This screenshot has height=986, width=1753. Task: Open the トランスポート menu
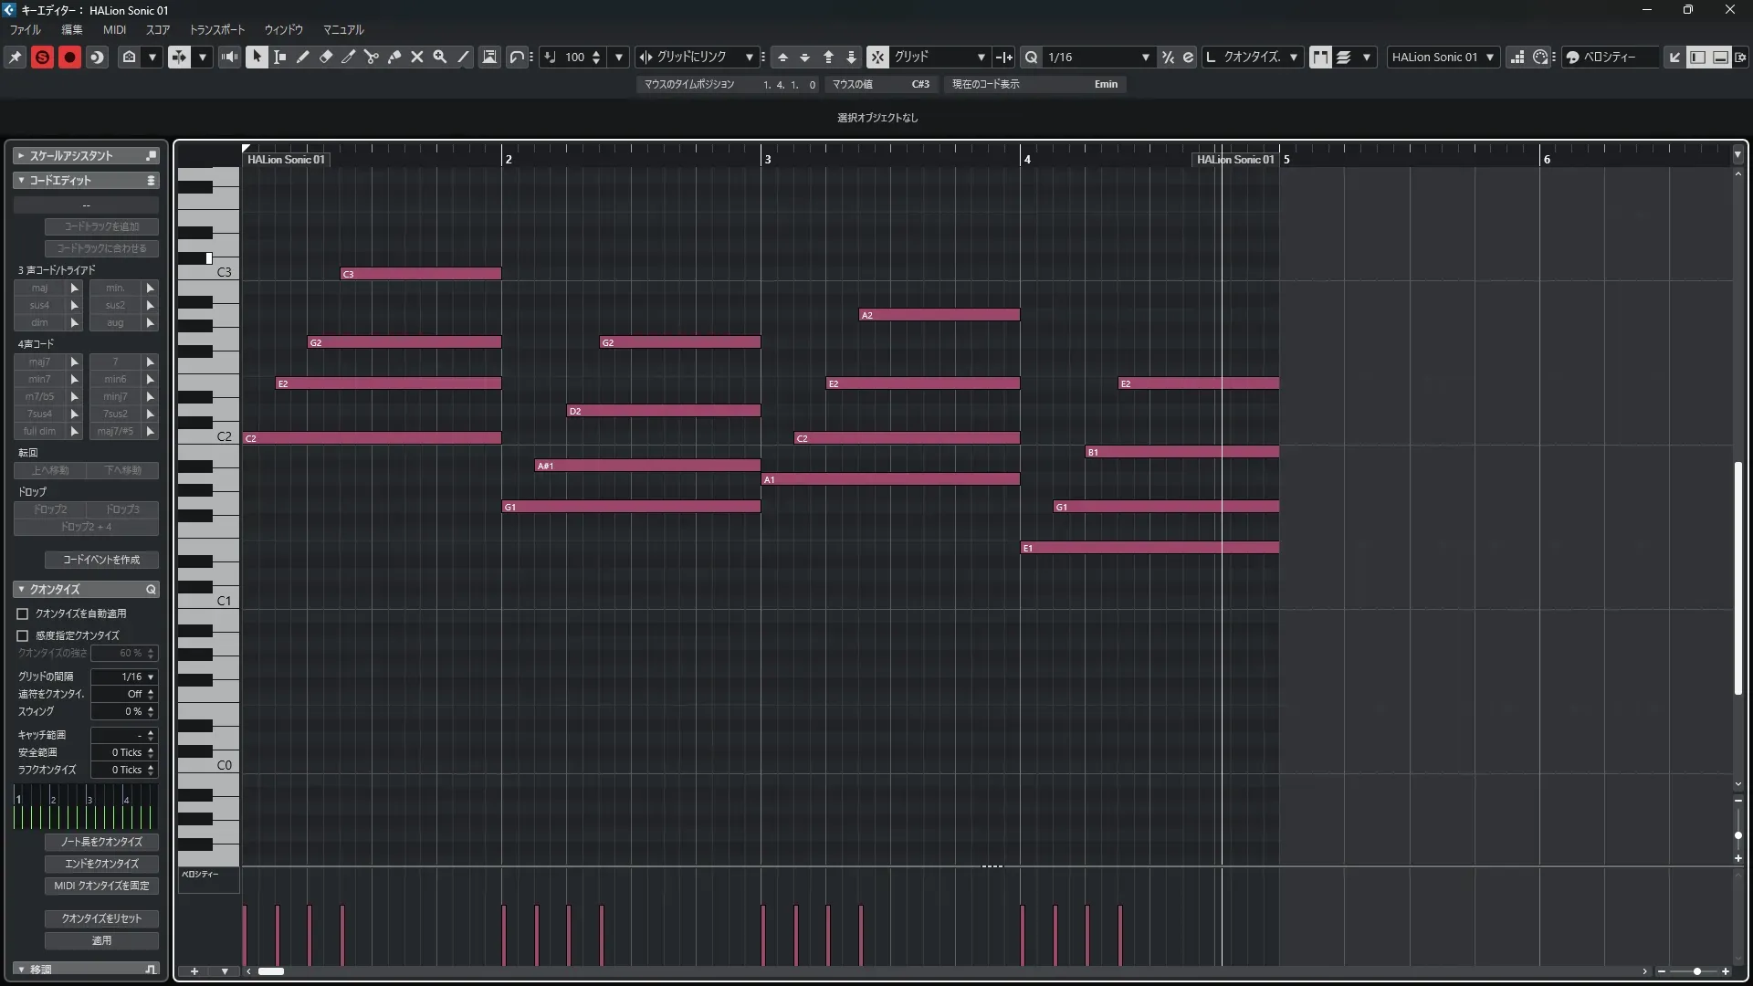pyautogui.click(x=216, y=29)
